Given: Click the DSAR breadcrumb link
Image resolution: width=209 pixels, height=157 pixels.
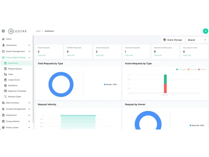Looking at the screenshot, I should point(38,31).
